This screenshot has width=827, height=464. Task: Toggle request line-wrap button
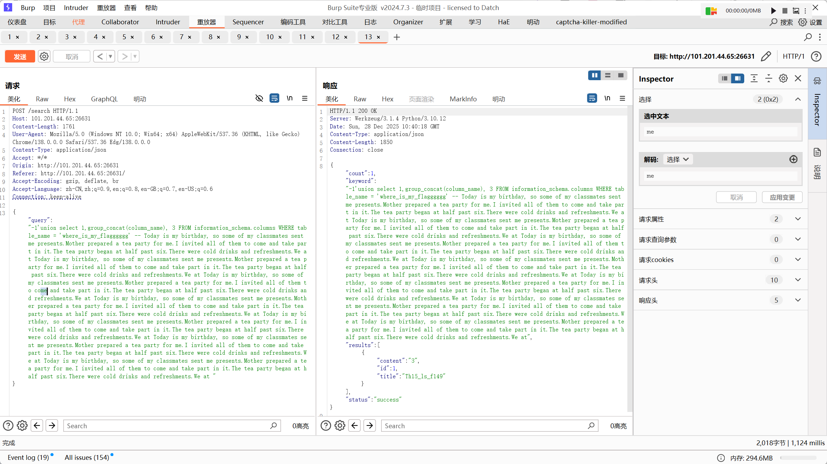(x=274, y=99)
